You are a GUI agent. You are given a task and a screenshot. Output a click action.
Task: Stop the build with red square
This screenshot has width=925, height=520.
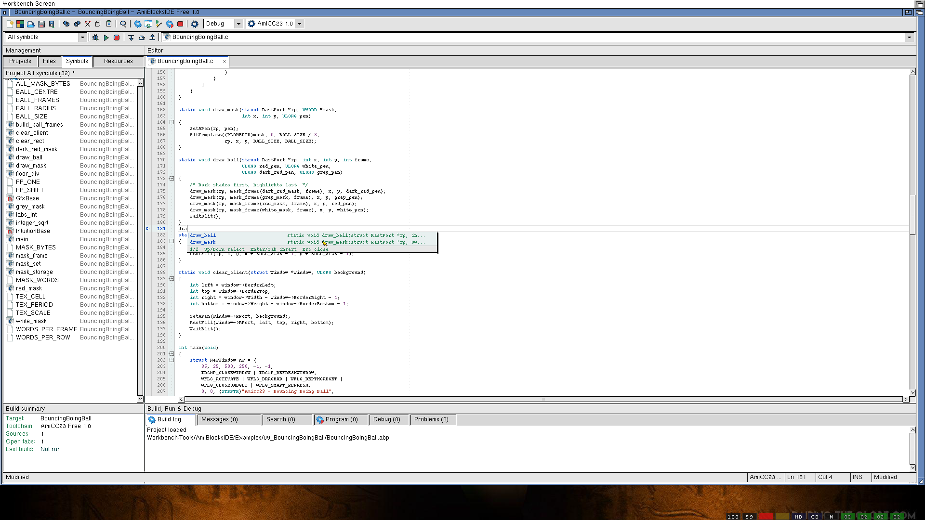click(x=180, y=24)
